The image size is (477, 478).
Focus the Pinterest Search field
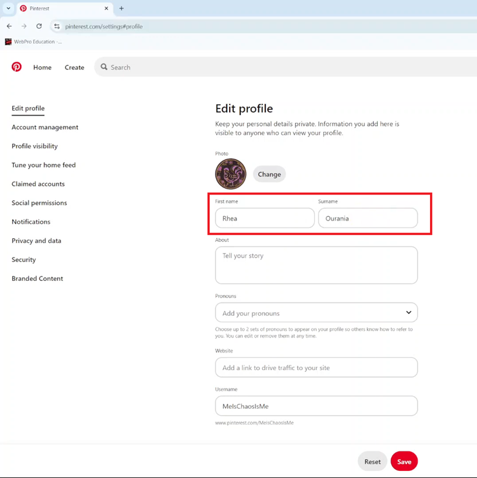click(x=286, y=67)
